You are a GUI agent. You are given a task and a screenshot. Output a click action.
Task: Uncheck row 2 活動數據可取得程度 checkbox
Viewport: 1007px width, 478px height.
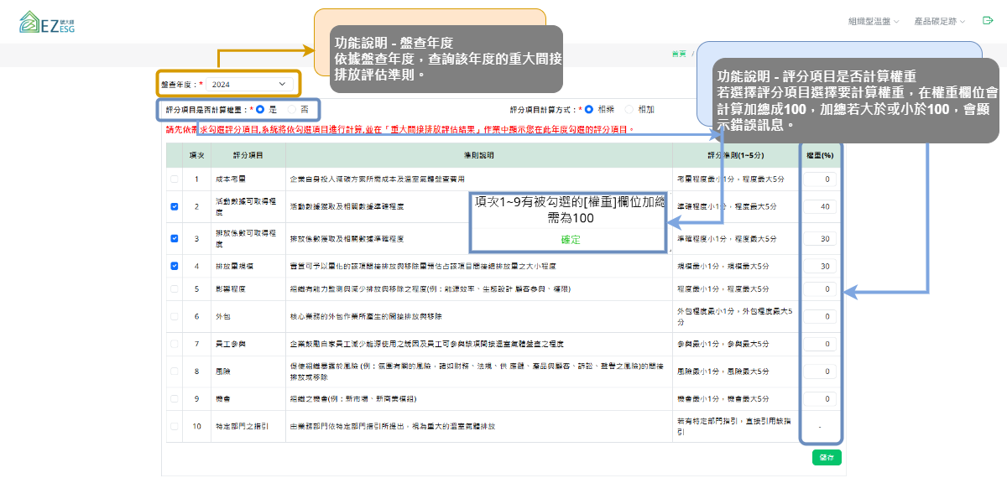click(x=175, y=206)
